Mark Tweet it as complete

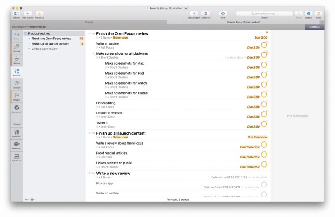pyautogui.click(x=264, y=124)
